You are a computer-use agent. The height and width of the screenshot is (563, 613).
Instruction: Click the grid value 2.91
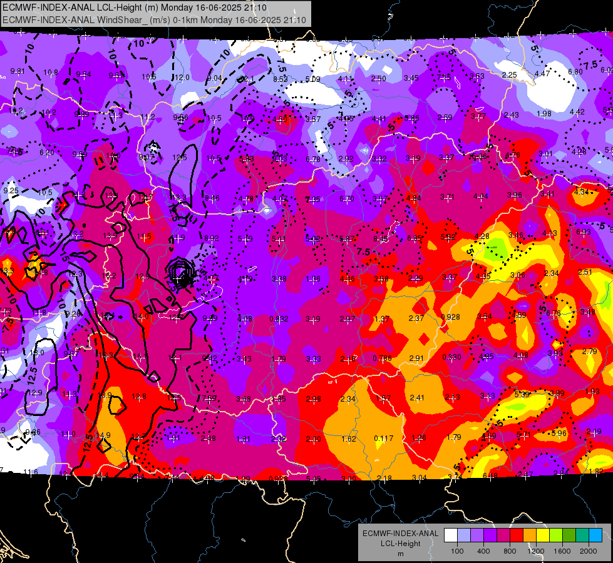tap(416, 358)
